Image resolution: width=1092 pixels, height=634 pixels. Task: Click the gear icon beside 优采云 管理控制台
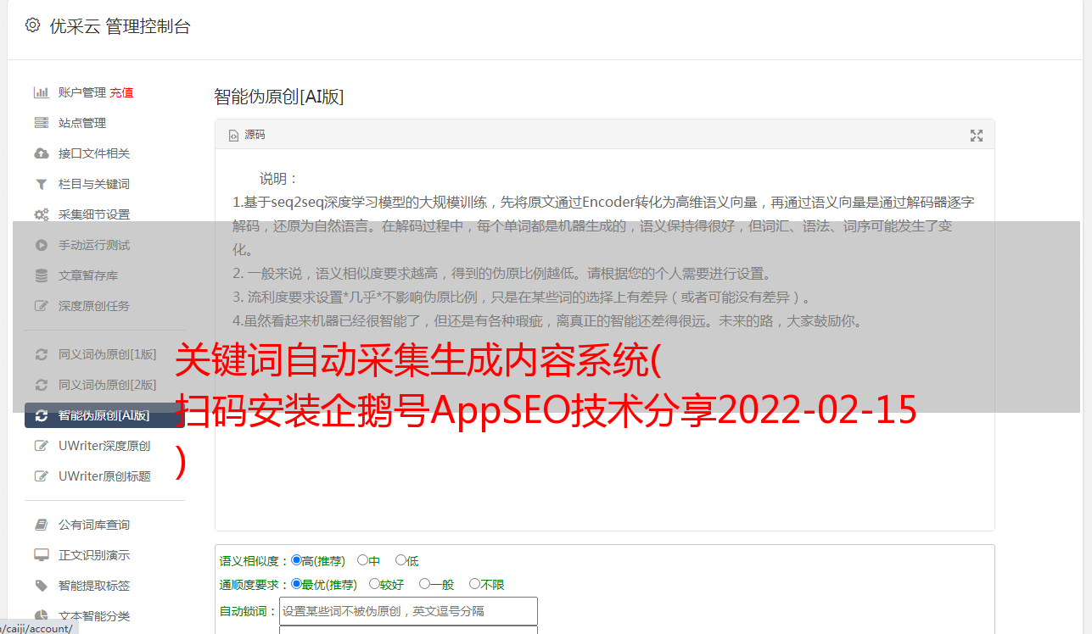click(32, 25)
